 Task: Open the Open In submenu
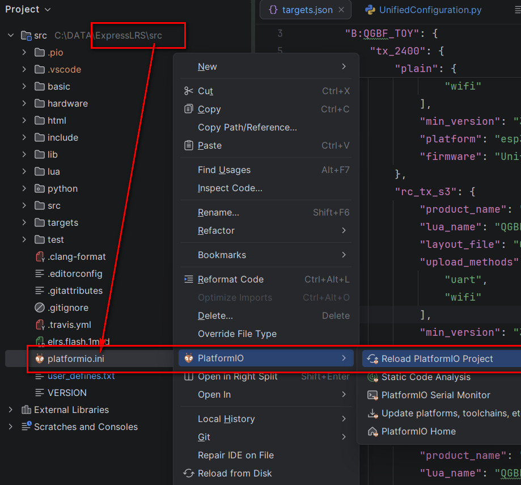(x=266, y=395)
